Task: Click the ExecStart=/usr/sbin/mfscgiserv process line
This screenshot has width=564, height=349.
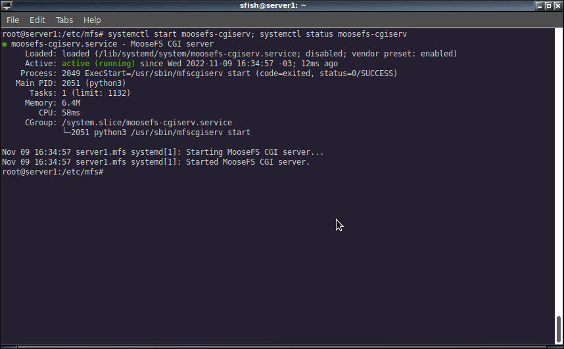Action: click(x=208, y=73)
